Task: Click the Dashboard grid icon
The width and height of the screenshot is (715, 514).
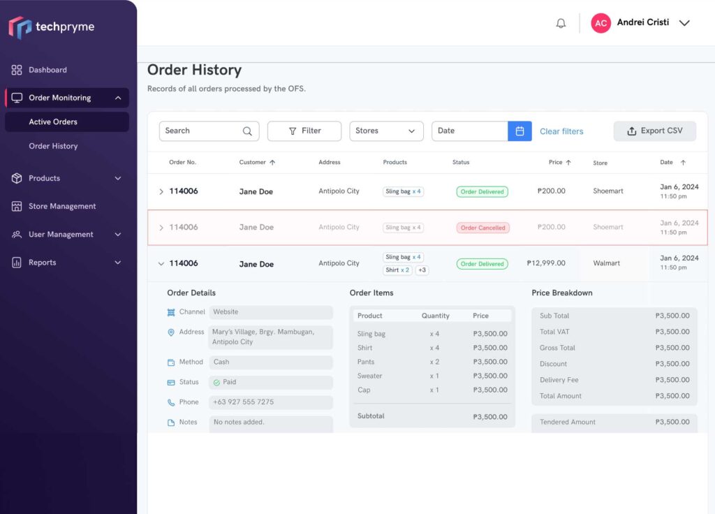Action: click(17, 70)
